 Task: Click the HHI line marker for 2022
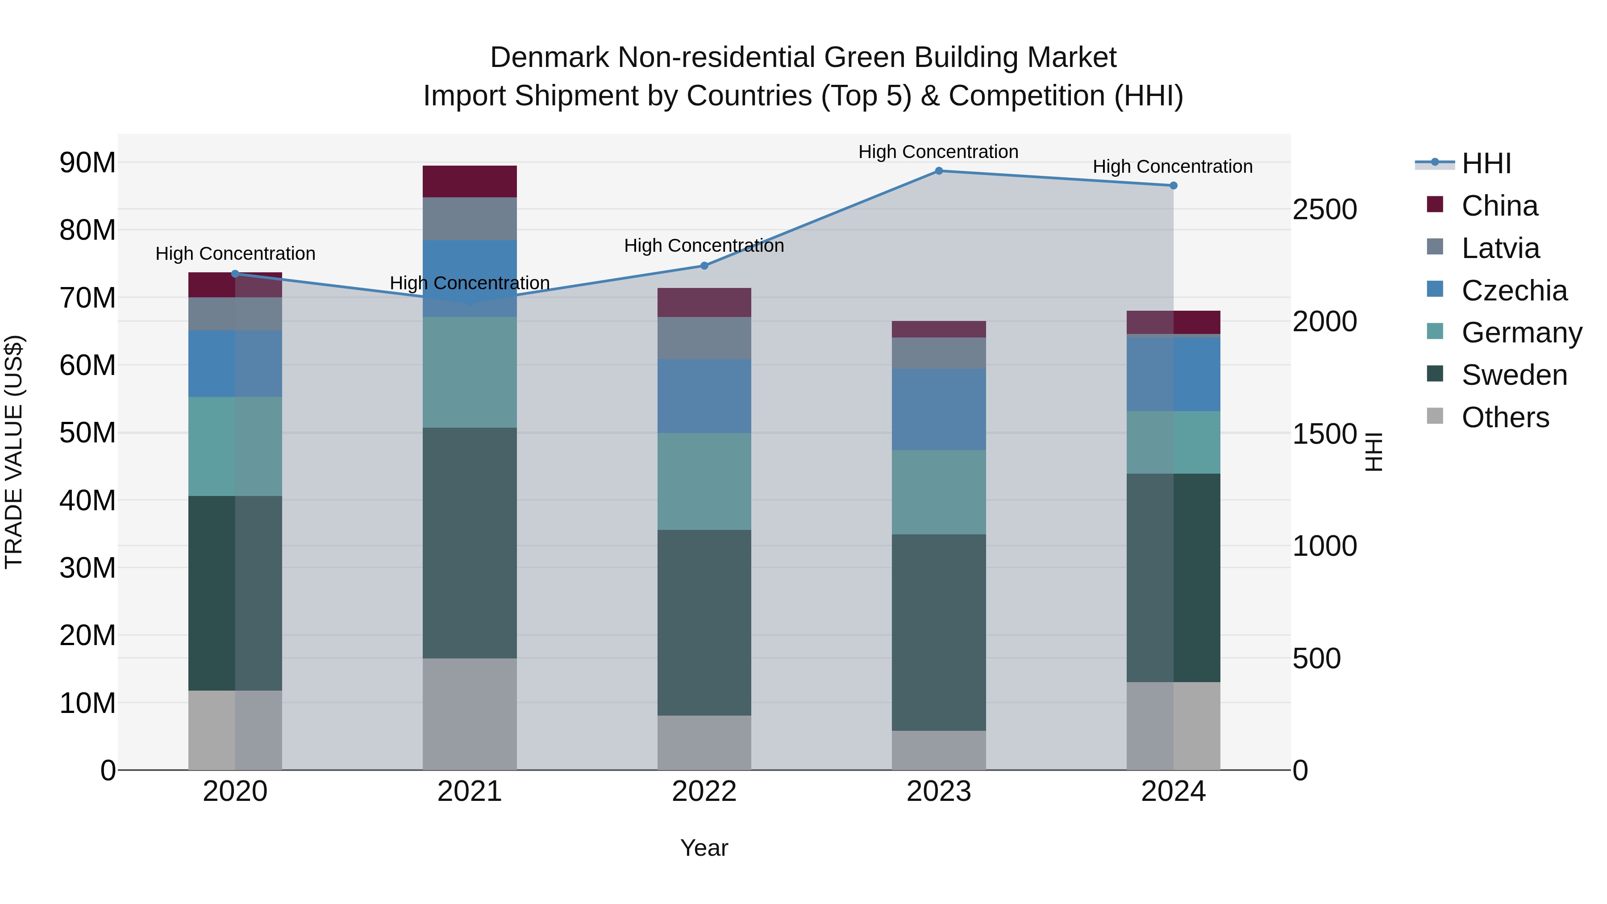704,266
